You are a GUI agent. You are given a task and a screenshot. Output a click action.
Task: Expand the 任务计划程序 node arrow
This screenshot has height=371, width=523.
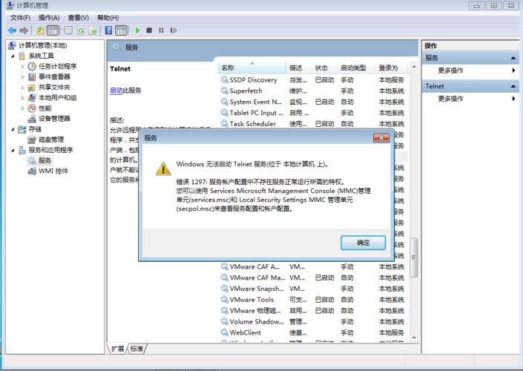click(23, 66)
